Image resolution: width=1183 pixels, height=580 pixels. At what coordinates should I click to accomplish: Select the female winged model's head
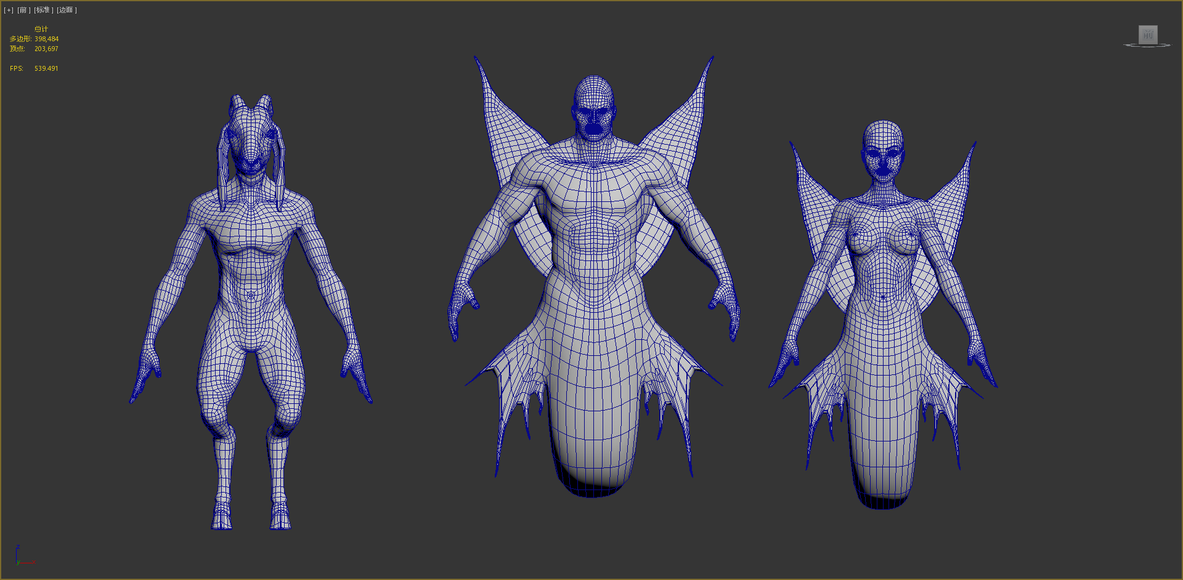[x=883, y=151]
